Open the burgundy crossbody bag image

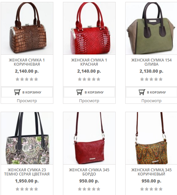tap(89, 138)
